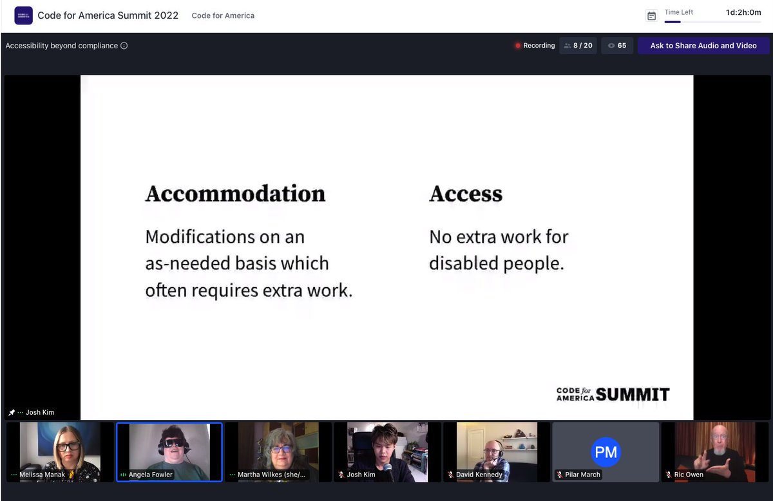Click the microphone mute icon on Ric Owen's tile
Viewport: 773px width, 501px height.
coord(669,475)
